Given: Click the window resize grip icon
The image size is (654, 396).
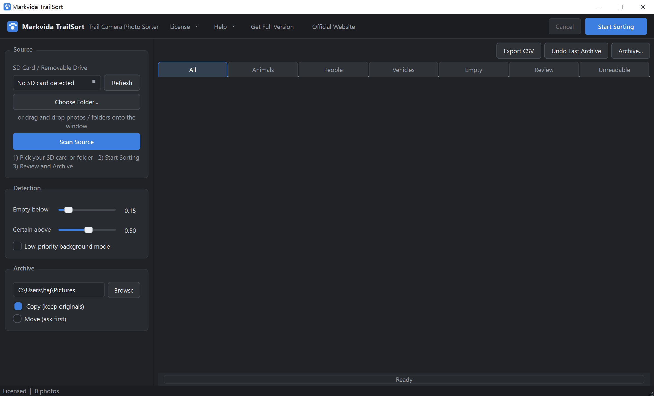Looking at the screenshot, I should (x=651, y=393).
